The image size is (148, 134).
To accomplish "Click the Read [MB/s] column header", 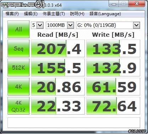I will (x=58, y=35).
